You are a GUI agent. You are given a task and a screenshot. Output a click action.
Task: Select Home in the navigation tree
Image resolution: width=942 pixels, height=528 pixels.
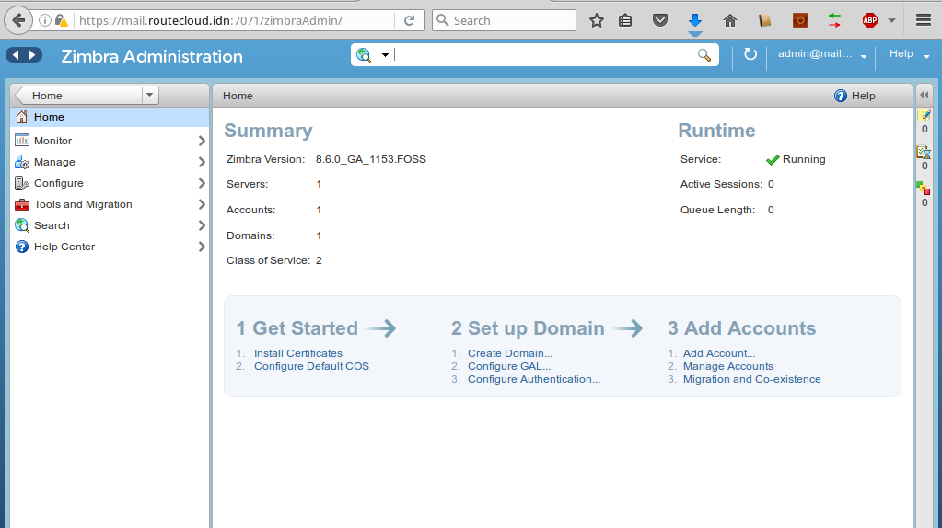110,117
